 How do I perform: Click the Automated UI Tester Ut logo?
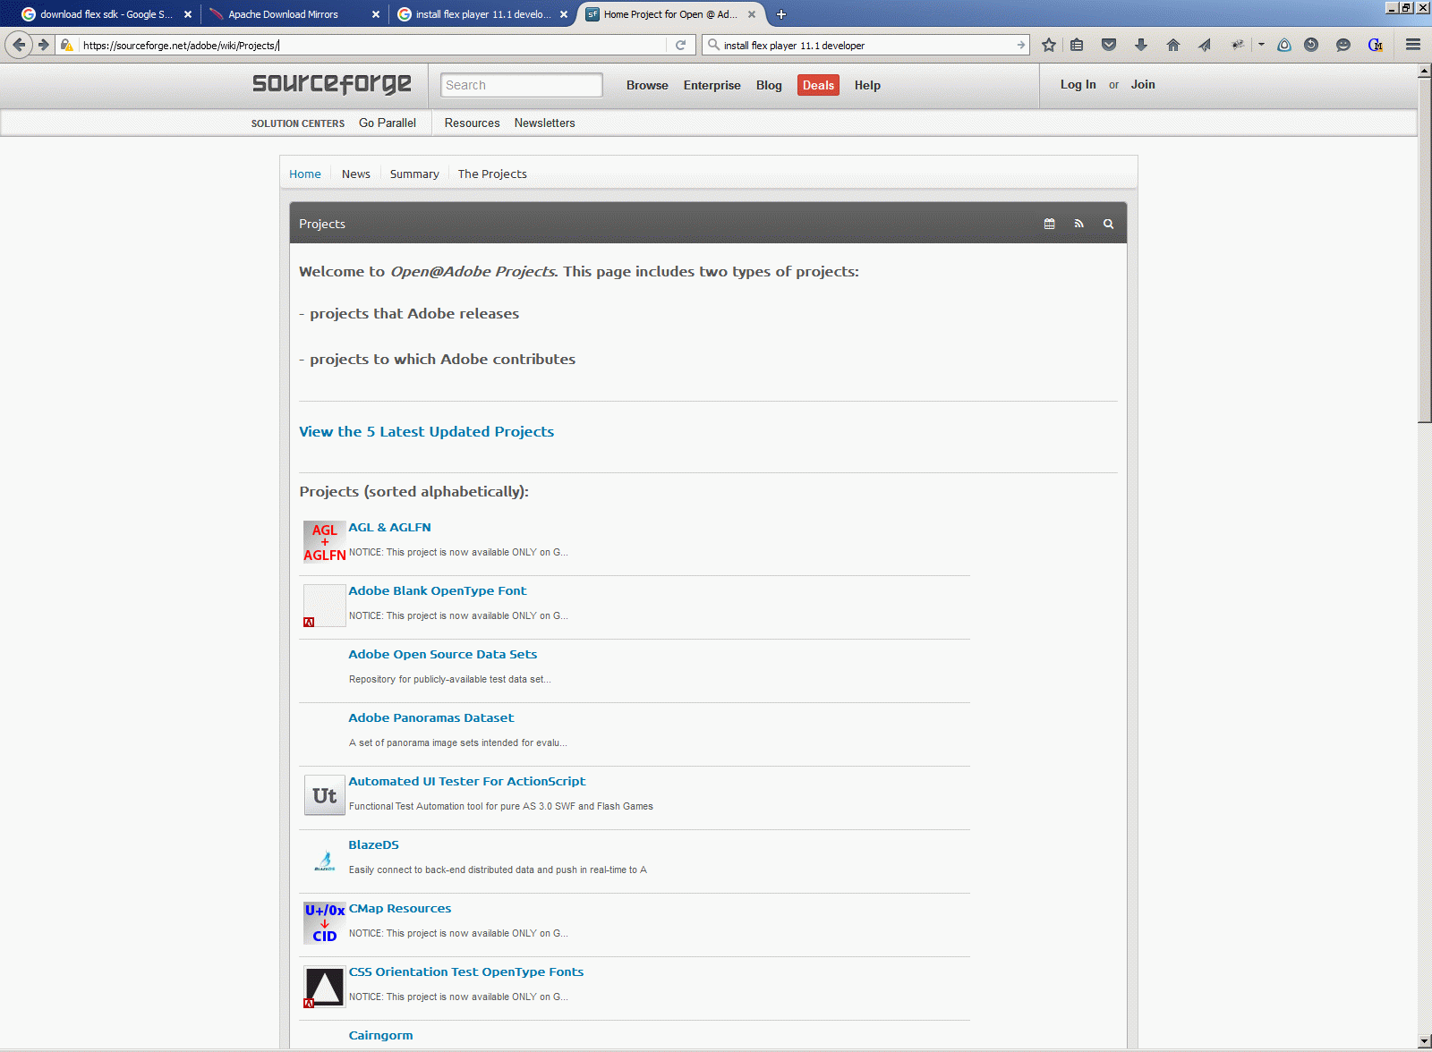click(325, 795)
